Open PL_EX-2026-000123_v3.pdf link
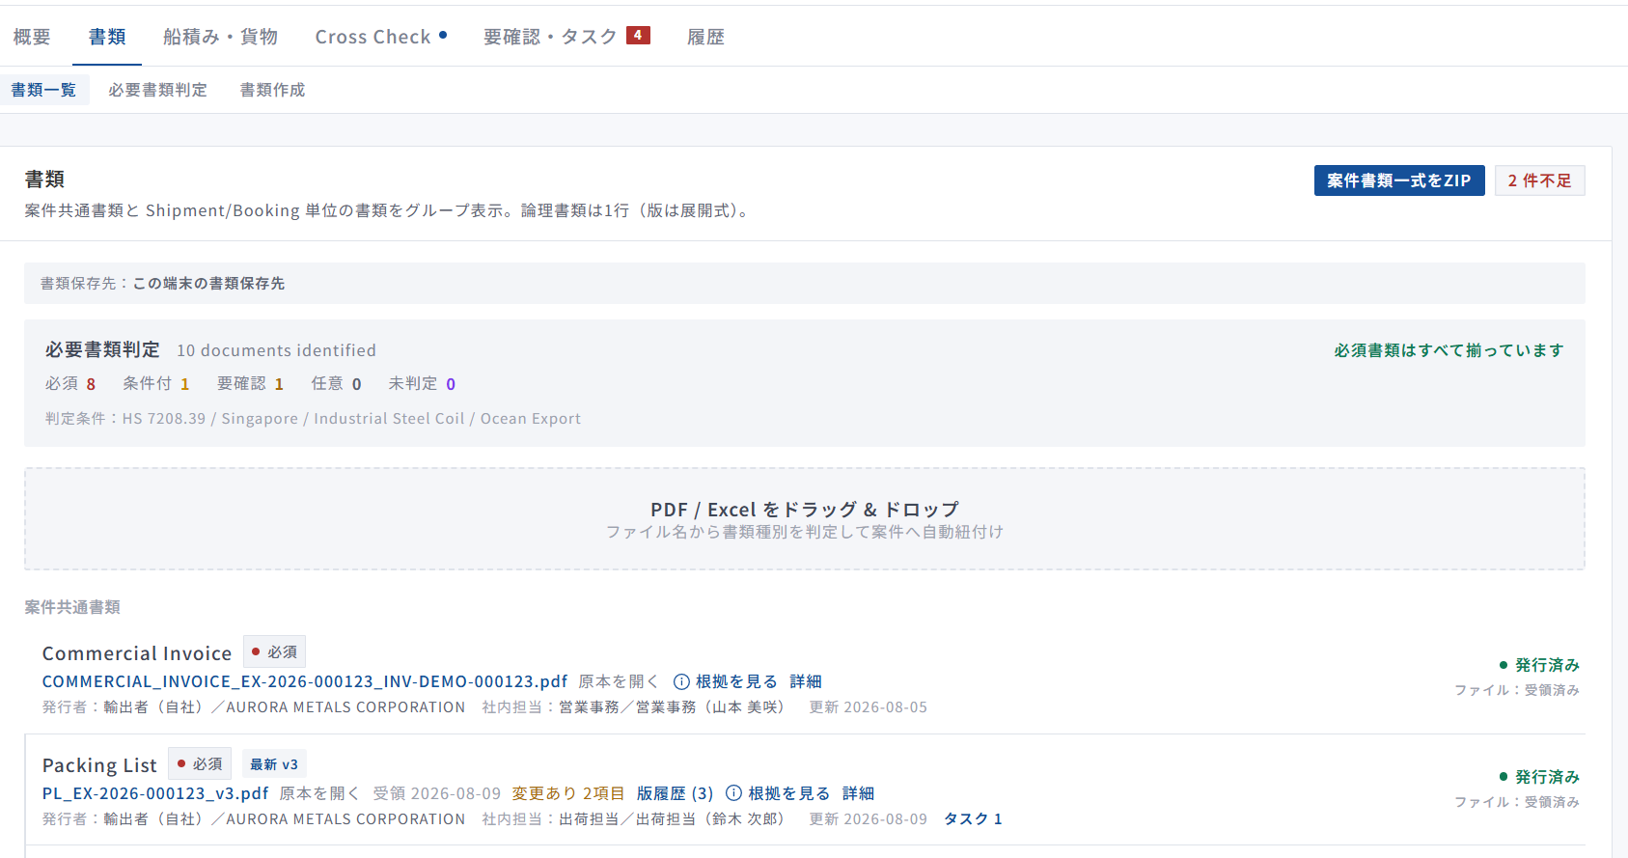 pos(155,793)
